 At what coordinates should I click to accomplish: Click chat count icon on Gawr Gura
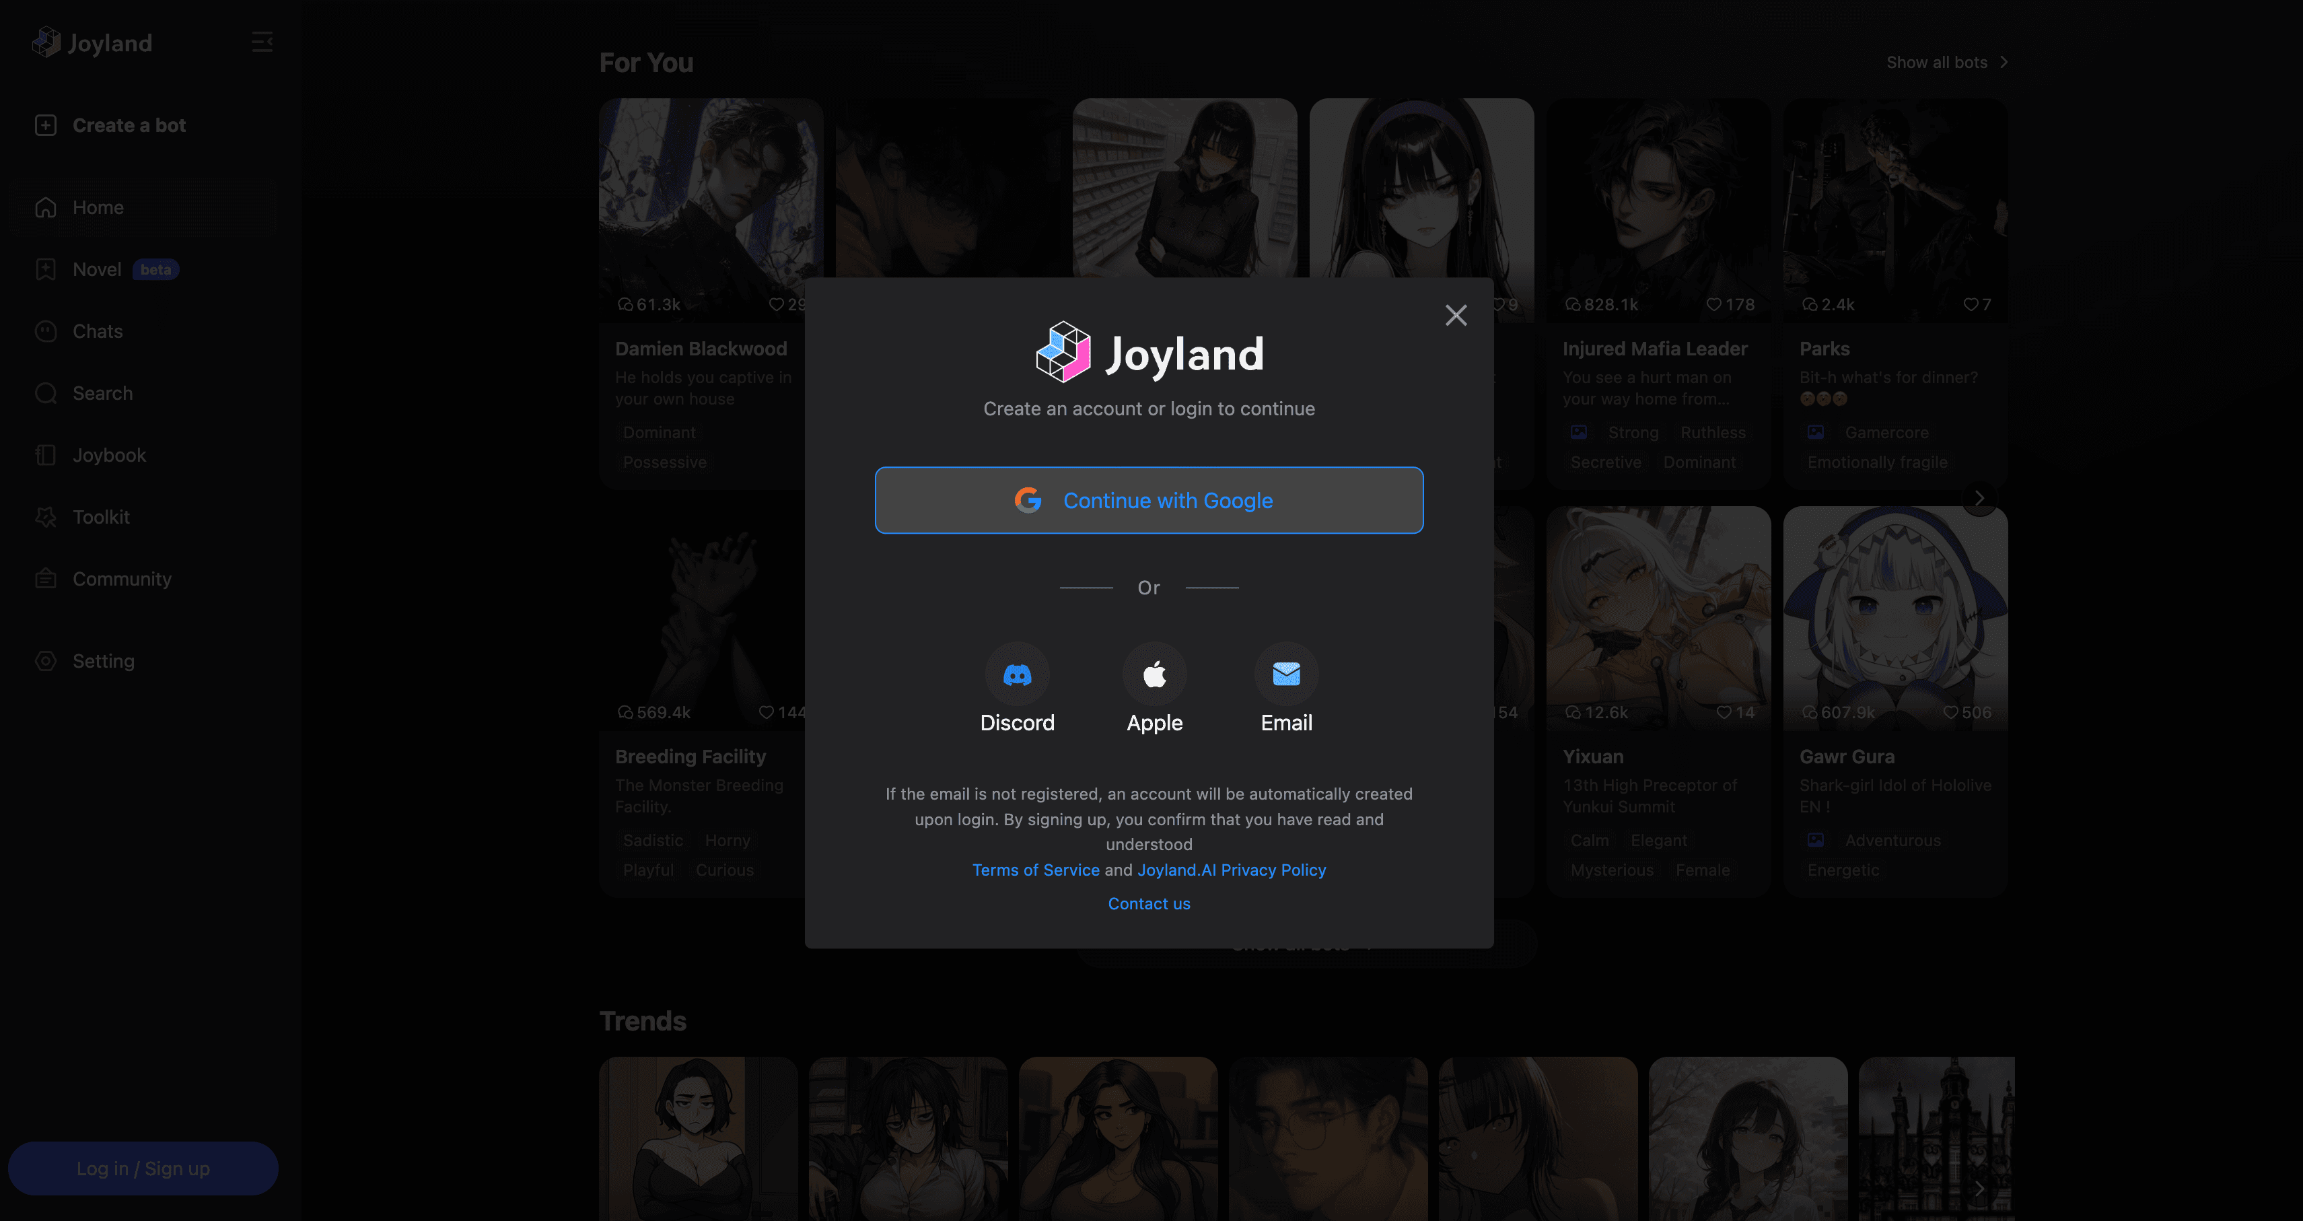(x=1810, y=712)
